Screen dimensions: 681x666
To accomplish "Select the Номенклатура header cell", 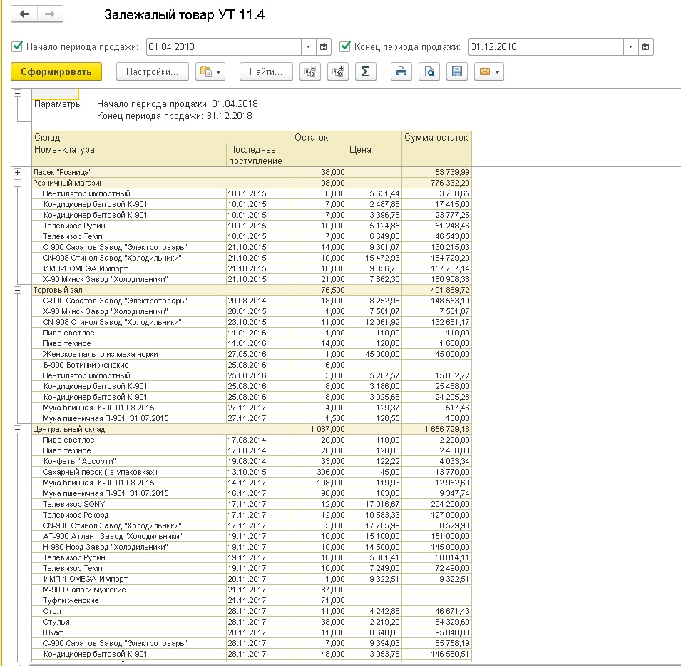I will point(129,155).
